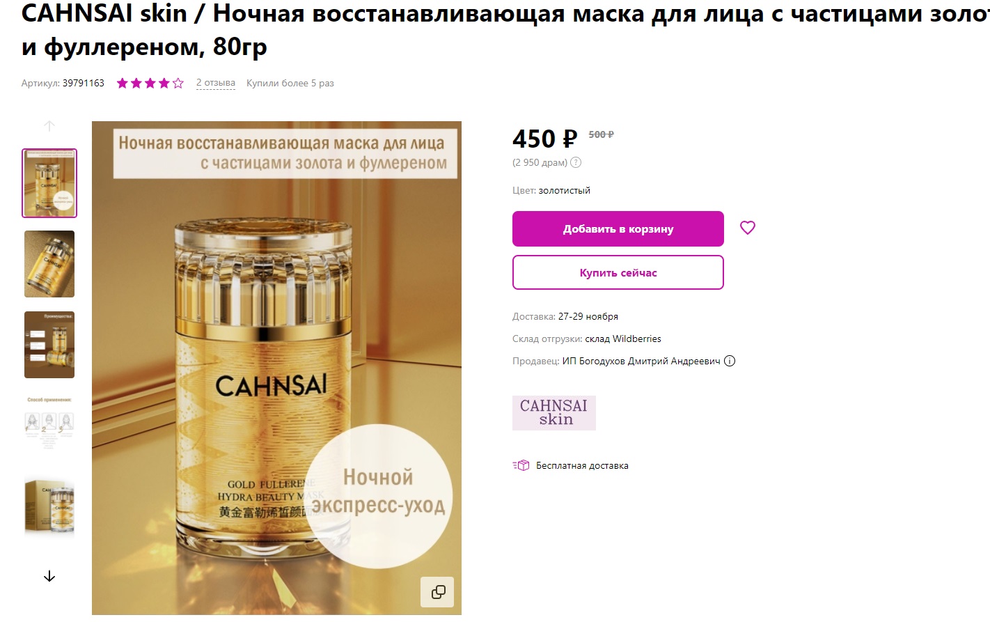Viewport: 990px width, 622px height.
Task: Select third thumbnail showing product advantages
Action: (x=49, y=345)
